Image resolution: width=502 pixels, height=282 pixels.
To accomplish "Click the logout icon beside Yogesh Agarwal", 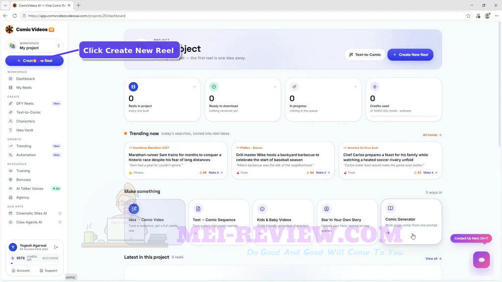I will click(x=56, y=247).
